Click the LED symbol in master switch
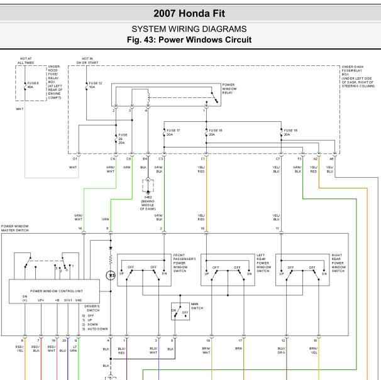The width and height of the screenshot is (381, 380). point(111,276)
